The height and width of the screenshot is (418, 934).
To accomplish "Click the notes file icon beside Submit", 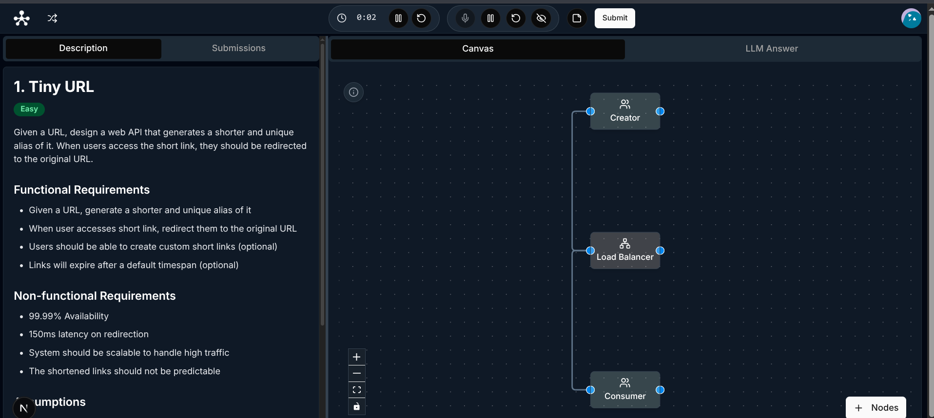I will [x=577, y=18].
